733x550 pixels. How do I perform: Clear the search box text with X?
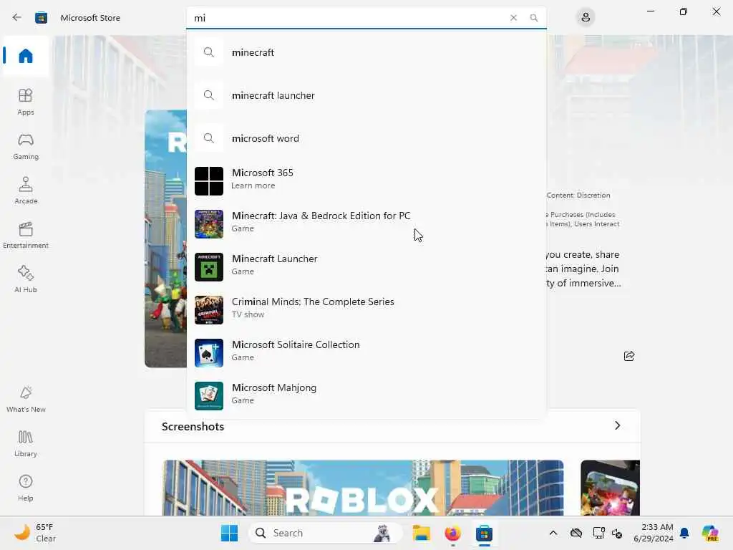(x=513, y=18)
